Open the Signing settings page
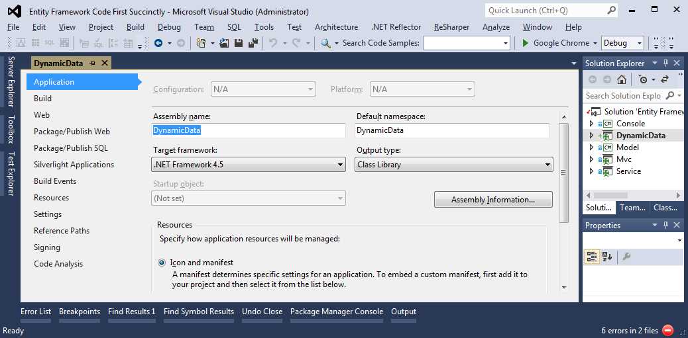 pos(47,247)
